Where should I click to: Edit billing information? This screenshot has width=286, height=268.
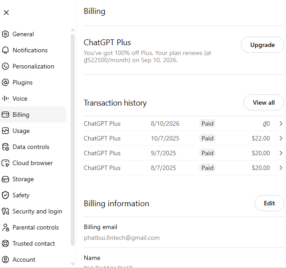point(269,203)
